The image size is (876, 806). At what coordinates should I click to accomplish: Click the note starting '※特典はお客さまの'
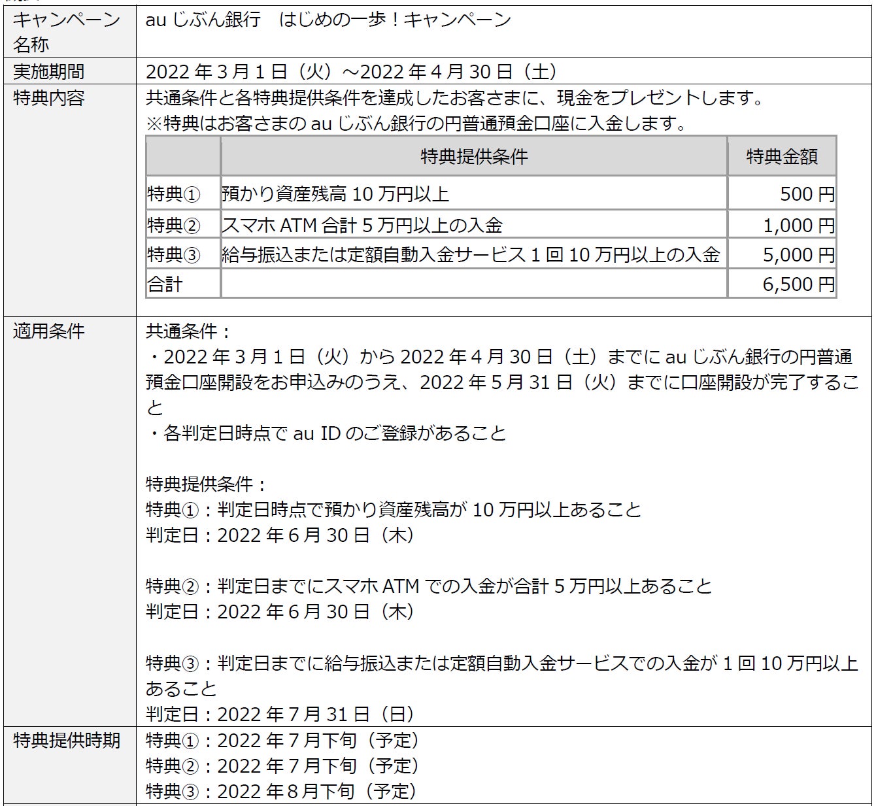[x=417, y=124]
